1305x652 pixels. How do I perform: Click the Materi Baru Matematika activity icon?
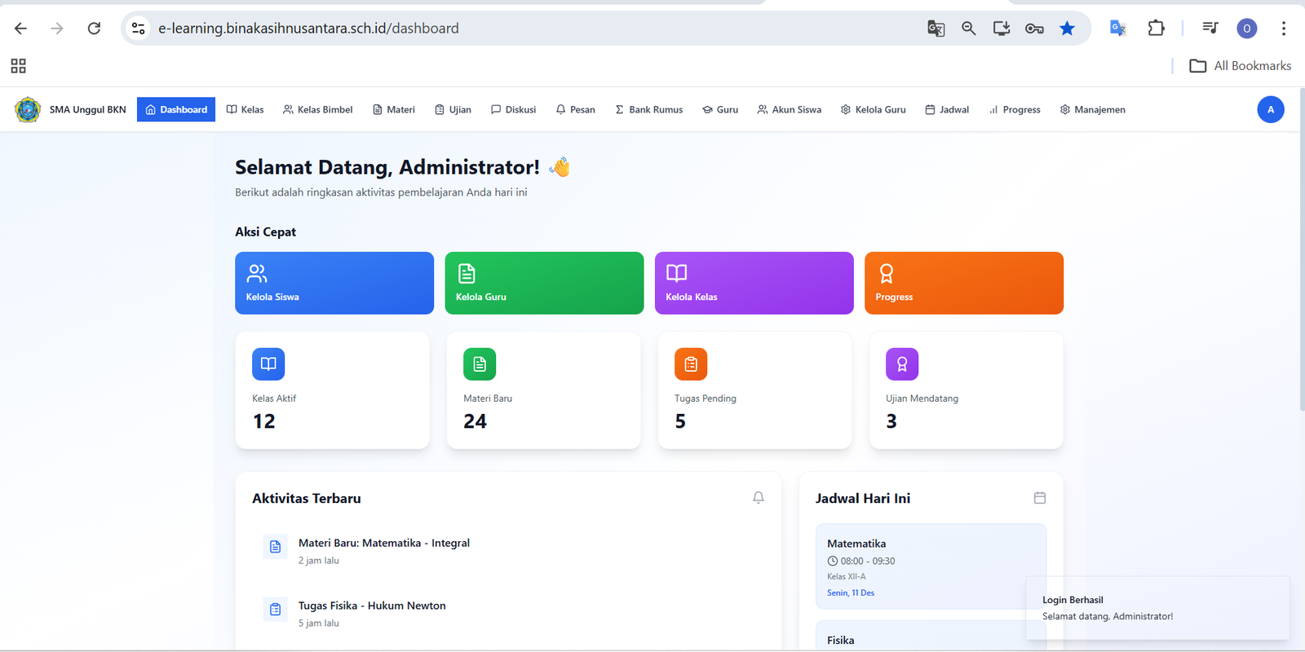(x=275, y=547)
